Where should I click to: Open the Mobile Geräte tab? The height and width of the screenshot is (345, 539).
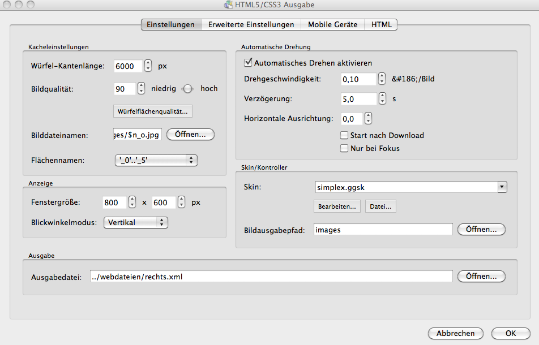[332, 24]
